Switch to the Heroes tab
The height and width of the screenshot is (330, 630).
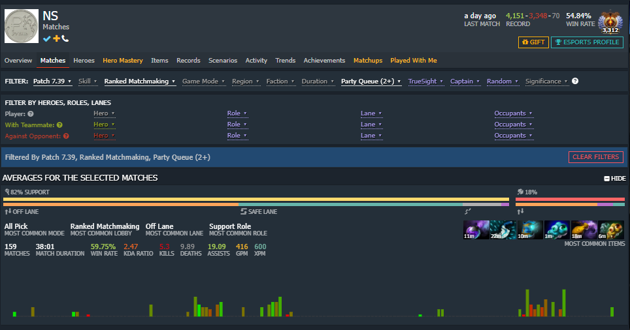click(84, 61)
